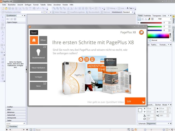Click the Vorlagen tile
This screenshot has height=131, width=175.
(38, 77)
